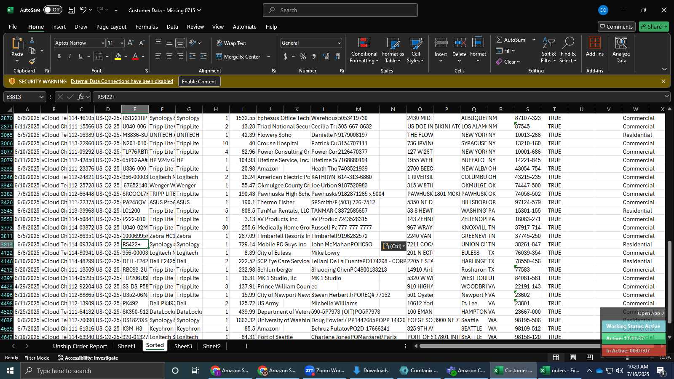This screenshot has width=674, height=379.
Task: Increase font size with larger A icon
Action: (131, 43)
